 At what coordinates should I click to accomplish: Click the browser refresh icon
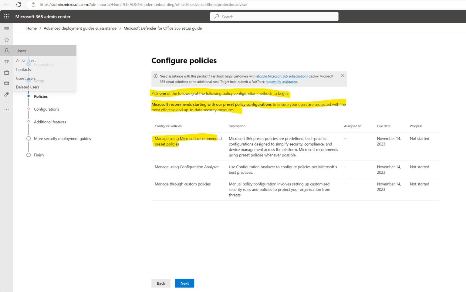point(19,5)
